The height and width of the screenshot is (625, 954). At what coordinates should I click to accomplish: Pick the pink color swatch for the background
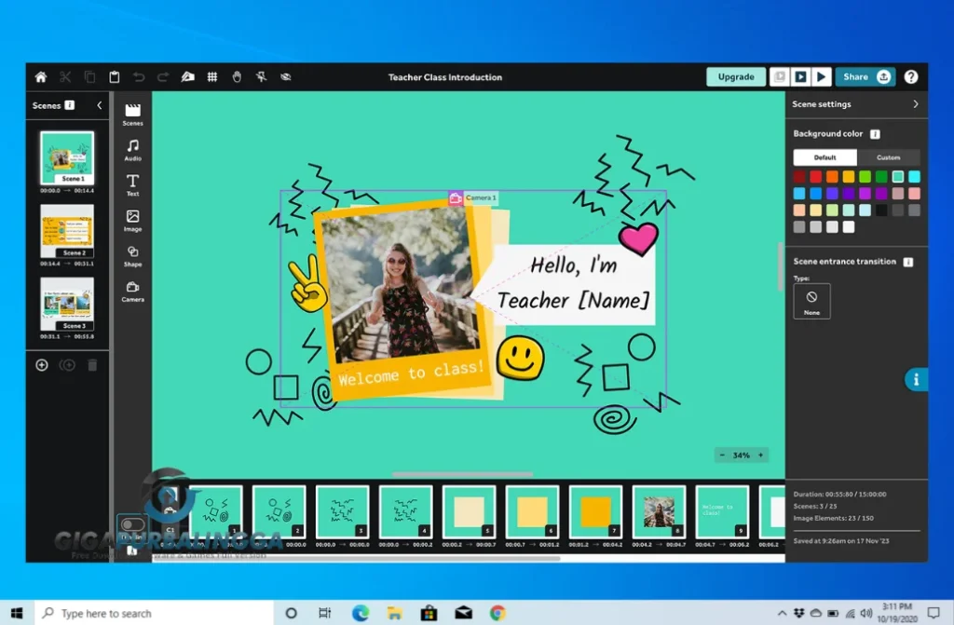[913, 194]
